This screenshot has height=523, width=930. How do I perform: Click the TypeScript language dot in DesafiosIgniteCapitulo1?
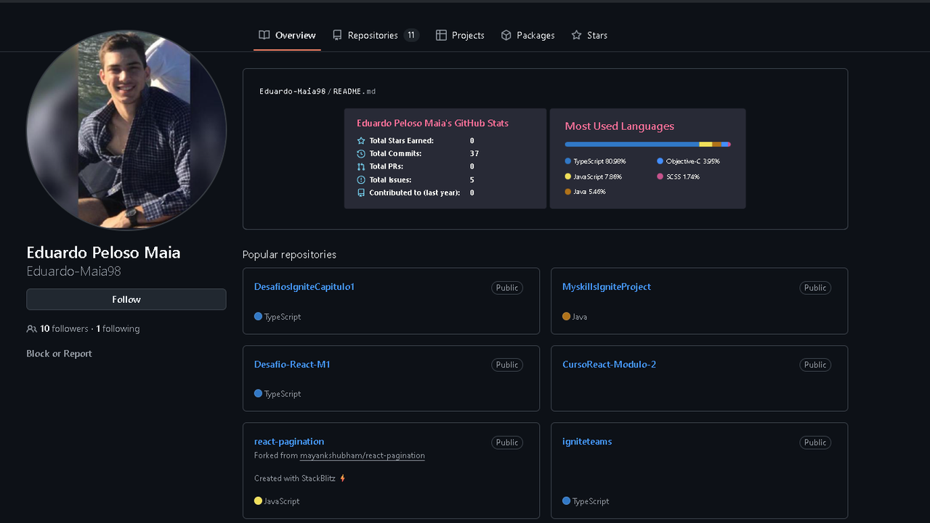coord(258,317)
